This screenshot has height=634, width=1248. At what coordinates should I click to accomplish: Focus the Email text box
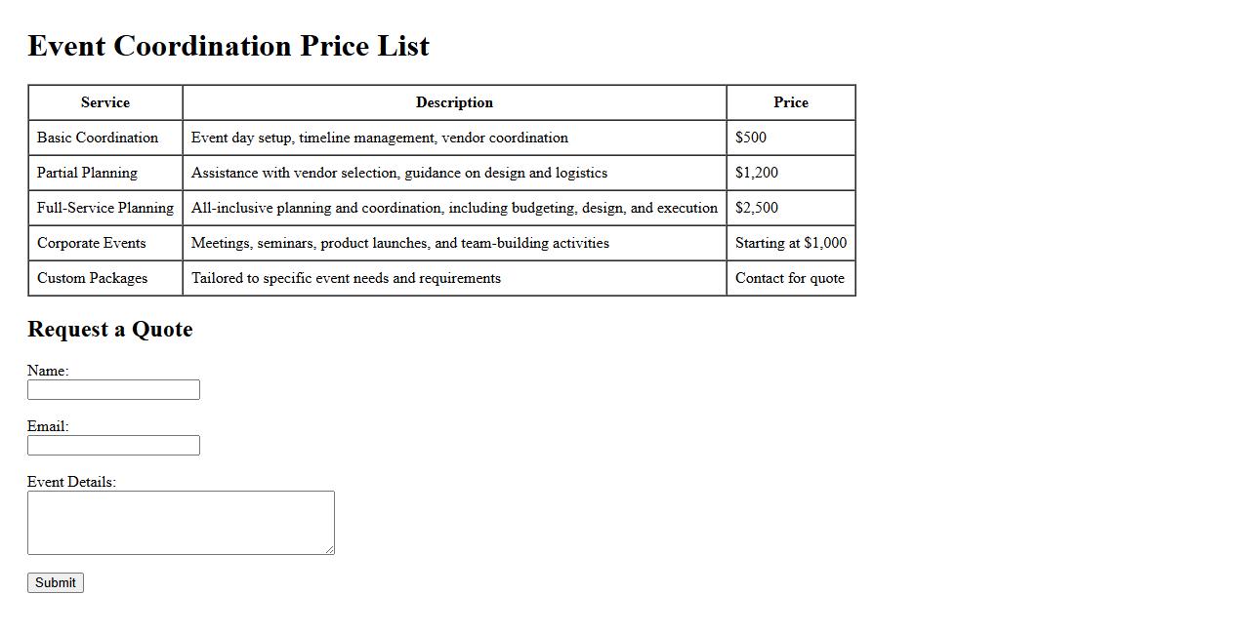click(113, 446)
